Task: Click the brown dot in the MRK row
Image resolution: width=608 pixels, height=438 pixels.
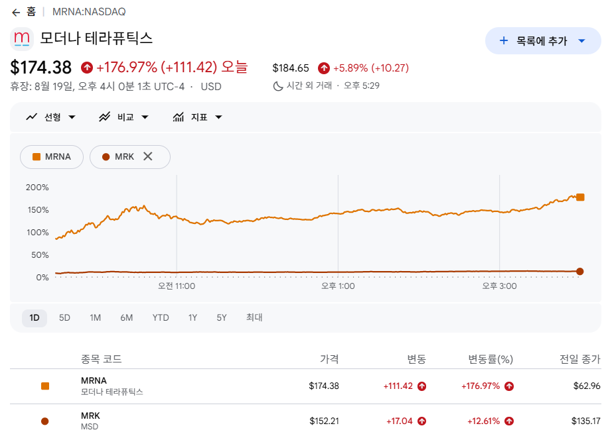Action: [x=45, y=421]
